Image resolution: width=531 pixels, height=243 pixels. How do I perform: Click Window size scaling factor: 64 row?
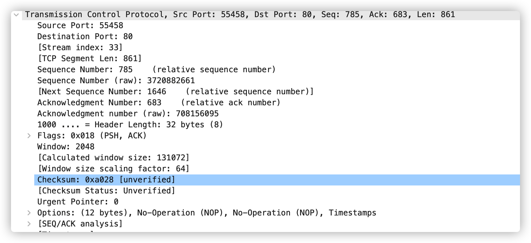[113, 169]
